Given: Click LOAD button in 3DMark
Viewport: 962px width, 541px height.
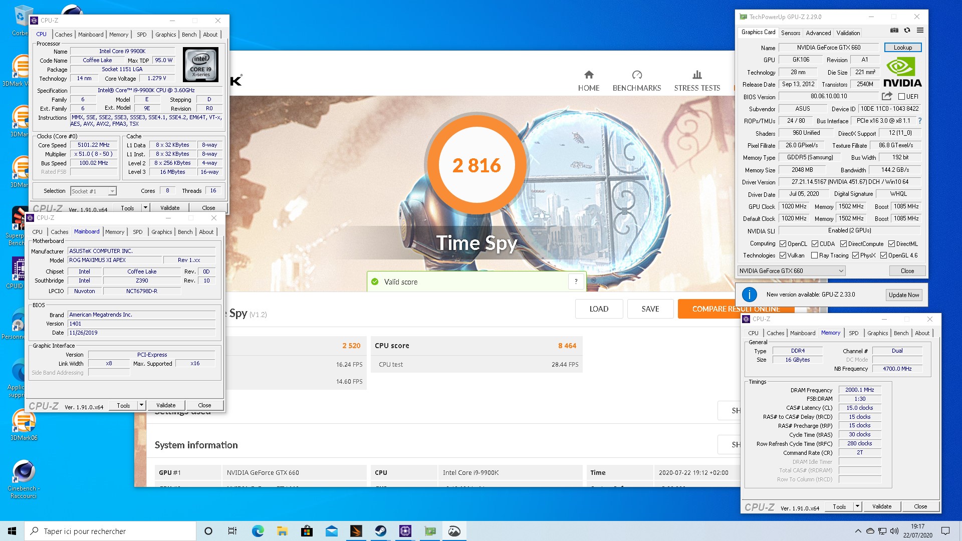Looking at the screenshot, I should pyautogui.click(x=599, y=309).
